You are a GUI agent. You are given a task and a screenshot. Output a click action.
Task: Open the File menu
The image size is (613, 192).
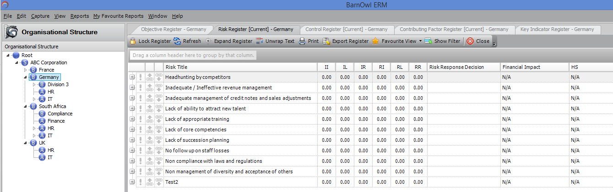click(x=8, y=16)
